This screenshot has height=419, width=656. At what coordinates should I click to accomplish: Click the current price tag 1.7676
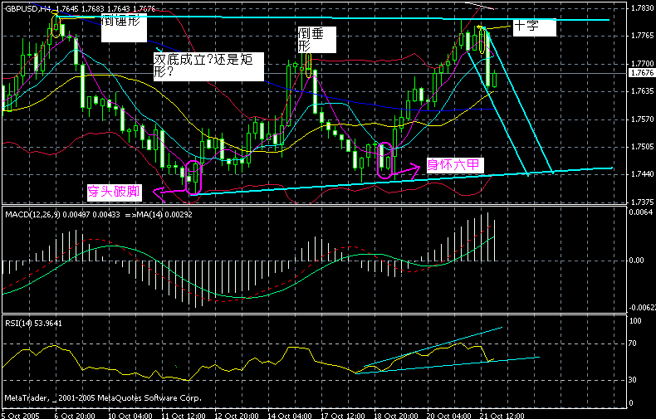pyautogui.click(x=642, y=73)
